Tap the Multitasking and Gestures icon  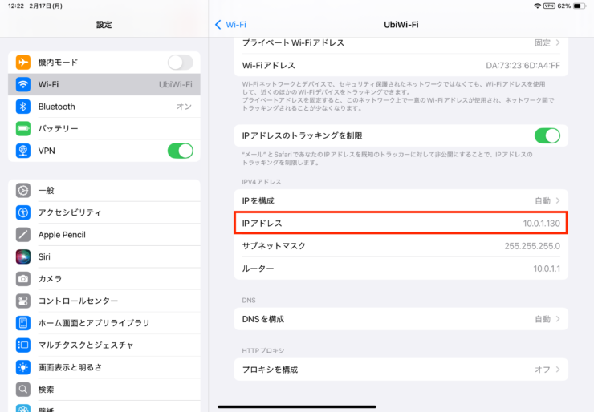23,345
